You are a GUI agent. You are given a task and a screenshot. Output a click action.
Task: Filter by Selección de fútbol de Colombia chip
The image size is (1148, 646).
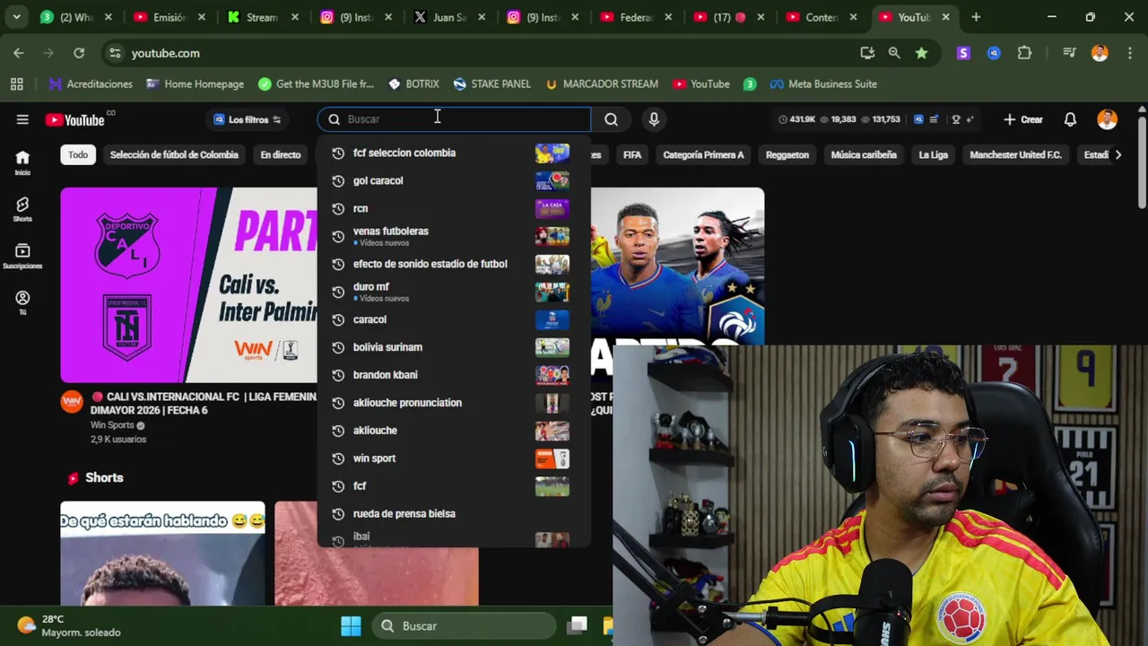(174, 154)
